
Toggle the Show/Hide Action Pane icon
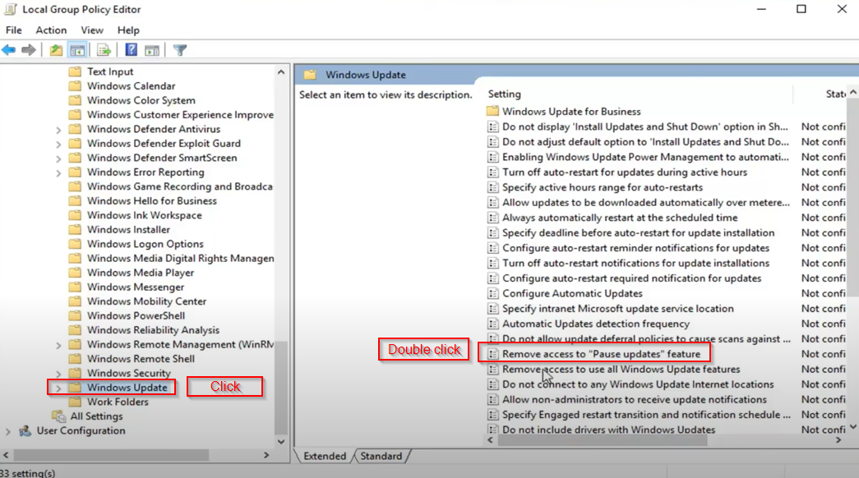click(152, 50)
